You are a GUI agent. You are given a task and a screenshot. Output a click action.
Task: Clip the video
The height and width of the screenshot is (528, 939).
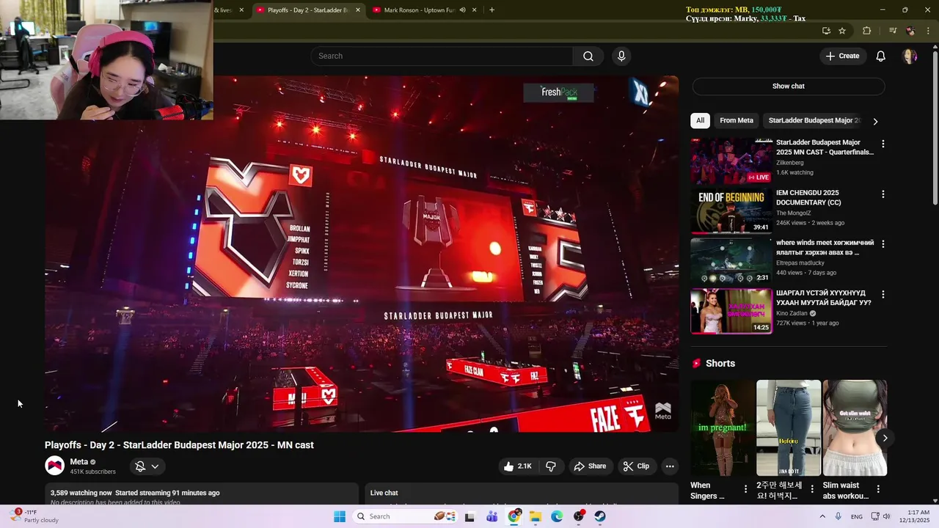636,466
